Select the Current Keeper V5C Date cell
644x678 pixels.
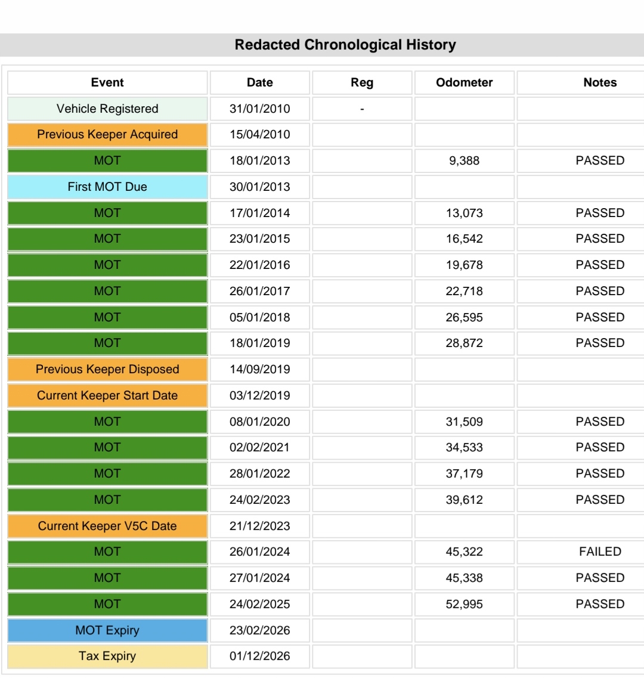click(x=107, y=526)
